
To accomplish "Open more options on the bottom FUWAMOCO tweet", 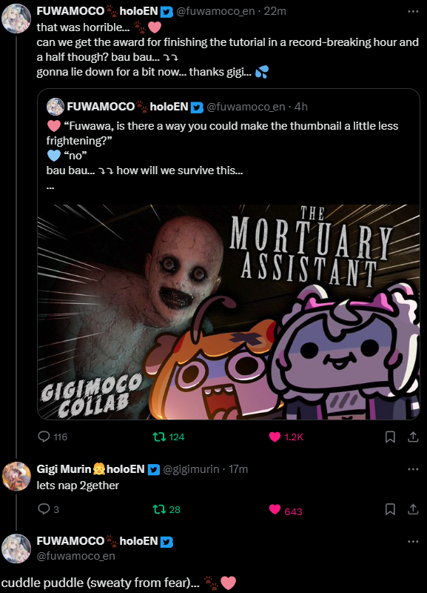I will point(413,541).
